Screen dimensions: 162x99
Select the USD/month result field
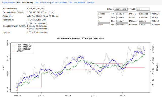[x=145, y=25]
